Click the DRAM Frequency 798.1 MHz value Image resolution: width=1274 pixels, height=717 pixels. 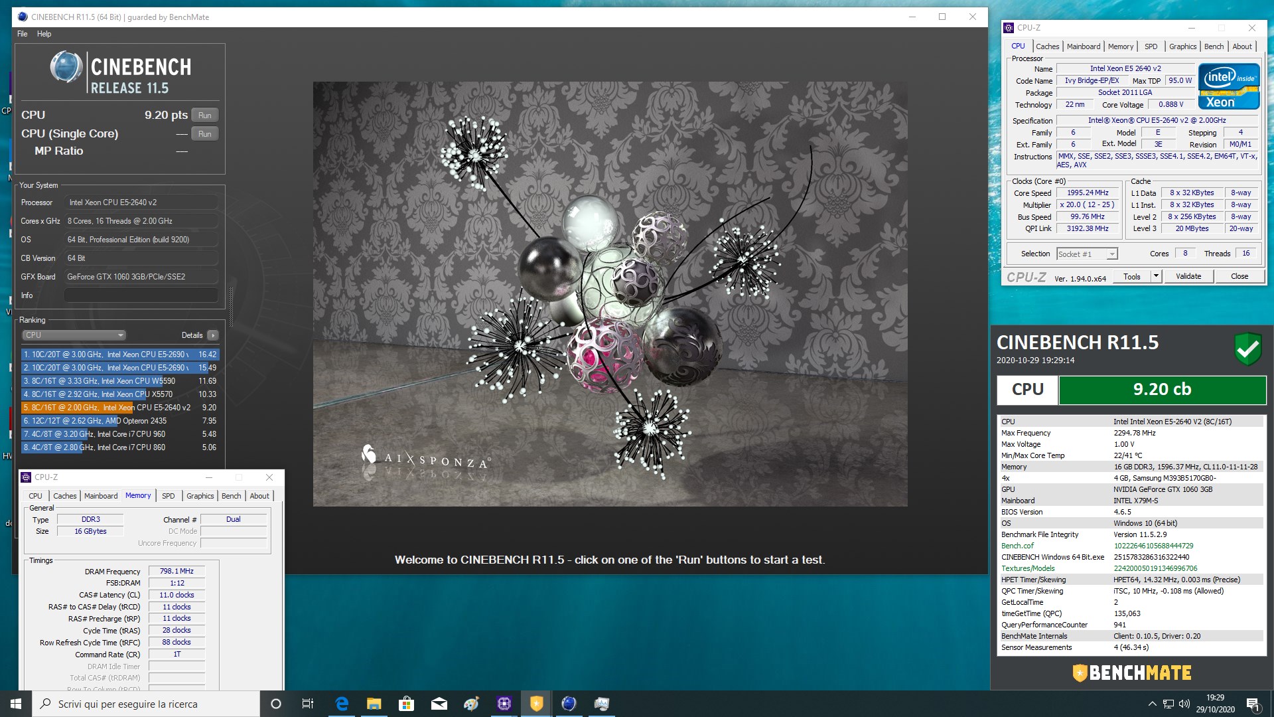point(177,571)
